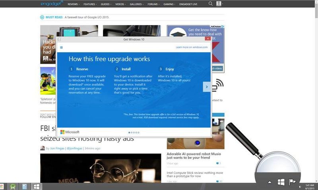The width and height of the screenshot is (318, 190).
Task: Click the volume speaker icon in system tray
Action: (x=300, y=187)
